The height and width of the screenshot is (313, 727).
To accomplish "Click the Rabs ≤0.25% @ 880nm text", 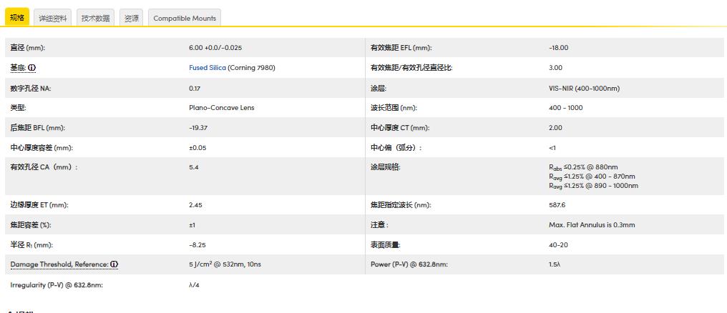I will (587, 167).
